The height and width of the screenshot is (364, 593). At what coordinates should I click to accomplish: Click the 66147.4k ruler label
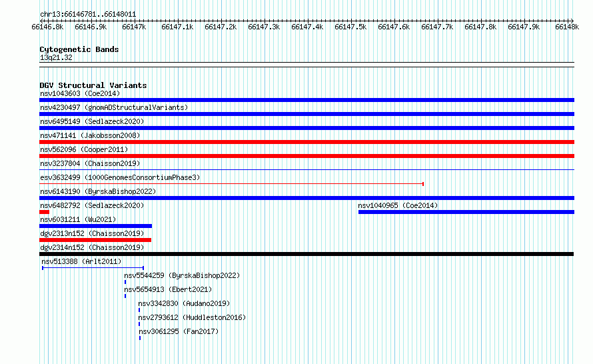307,27
